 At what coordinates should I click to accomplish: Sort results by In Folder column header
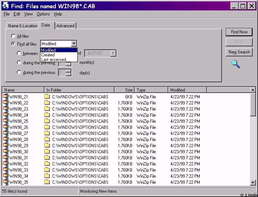click(x=79, y=90)
